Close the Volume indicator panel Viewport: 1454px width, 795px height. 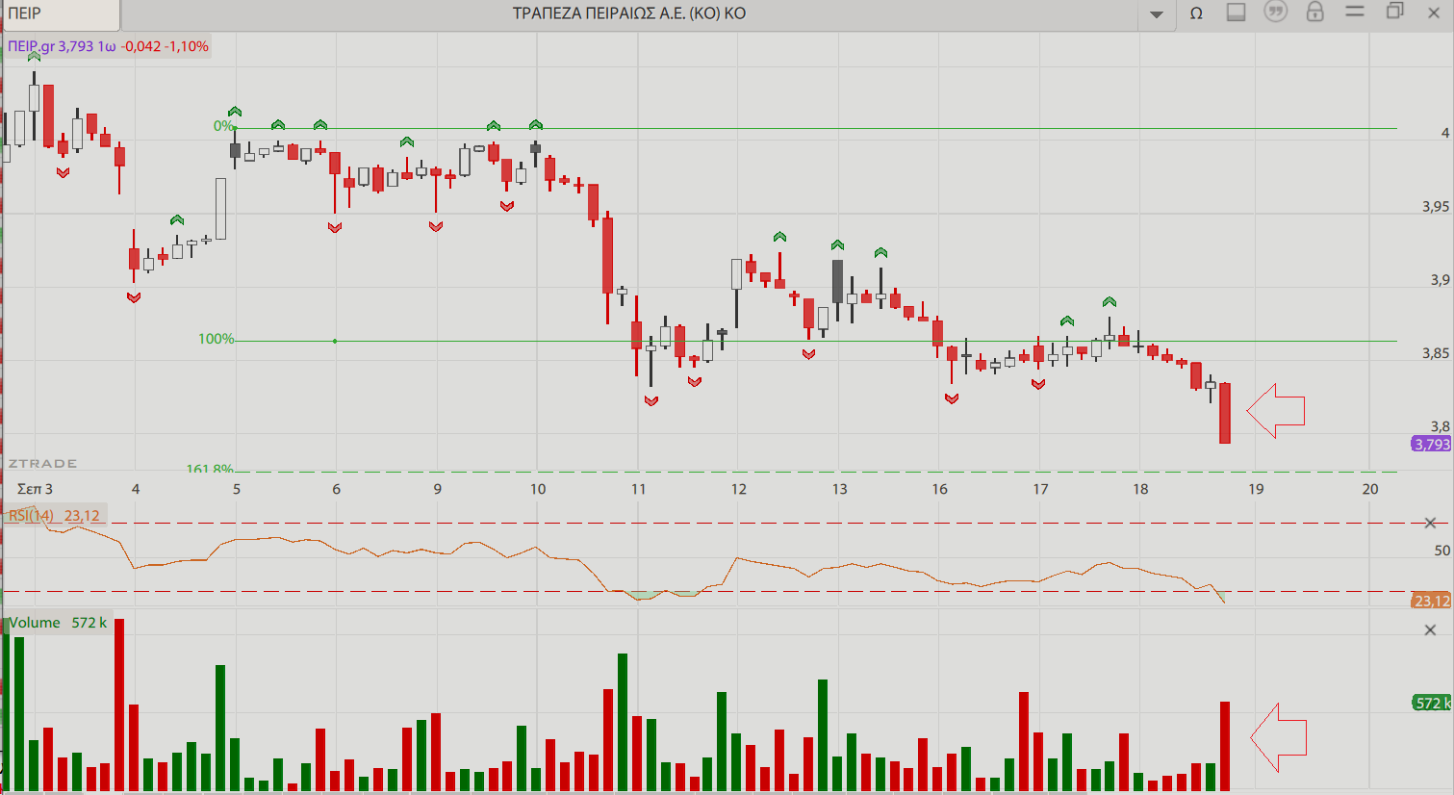point(1430,629)
